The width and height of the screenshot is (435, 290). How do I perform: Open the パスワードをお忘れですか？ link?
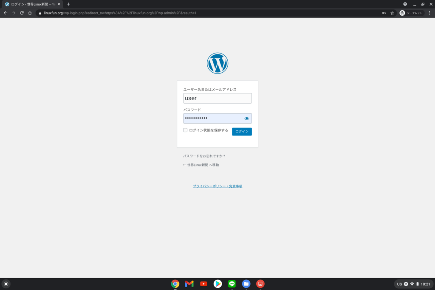point(204,156)
